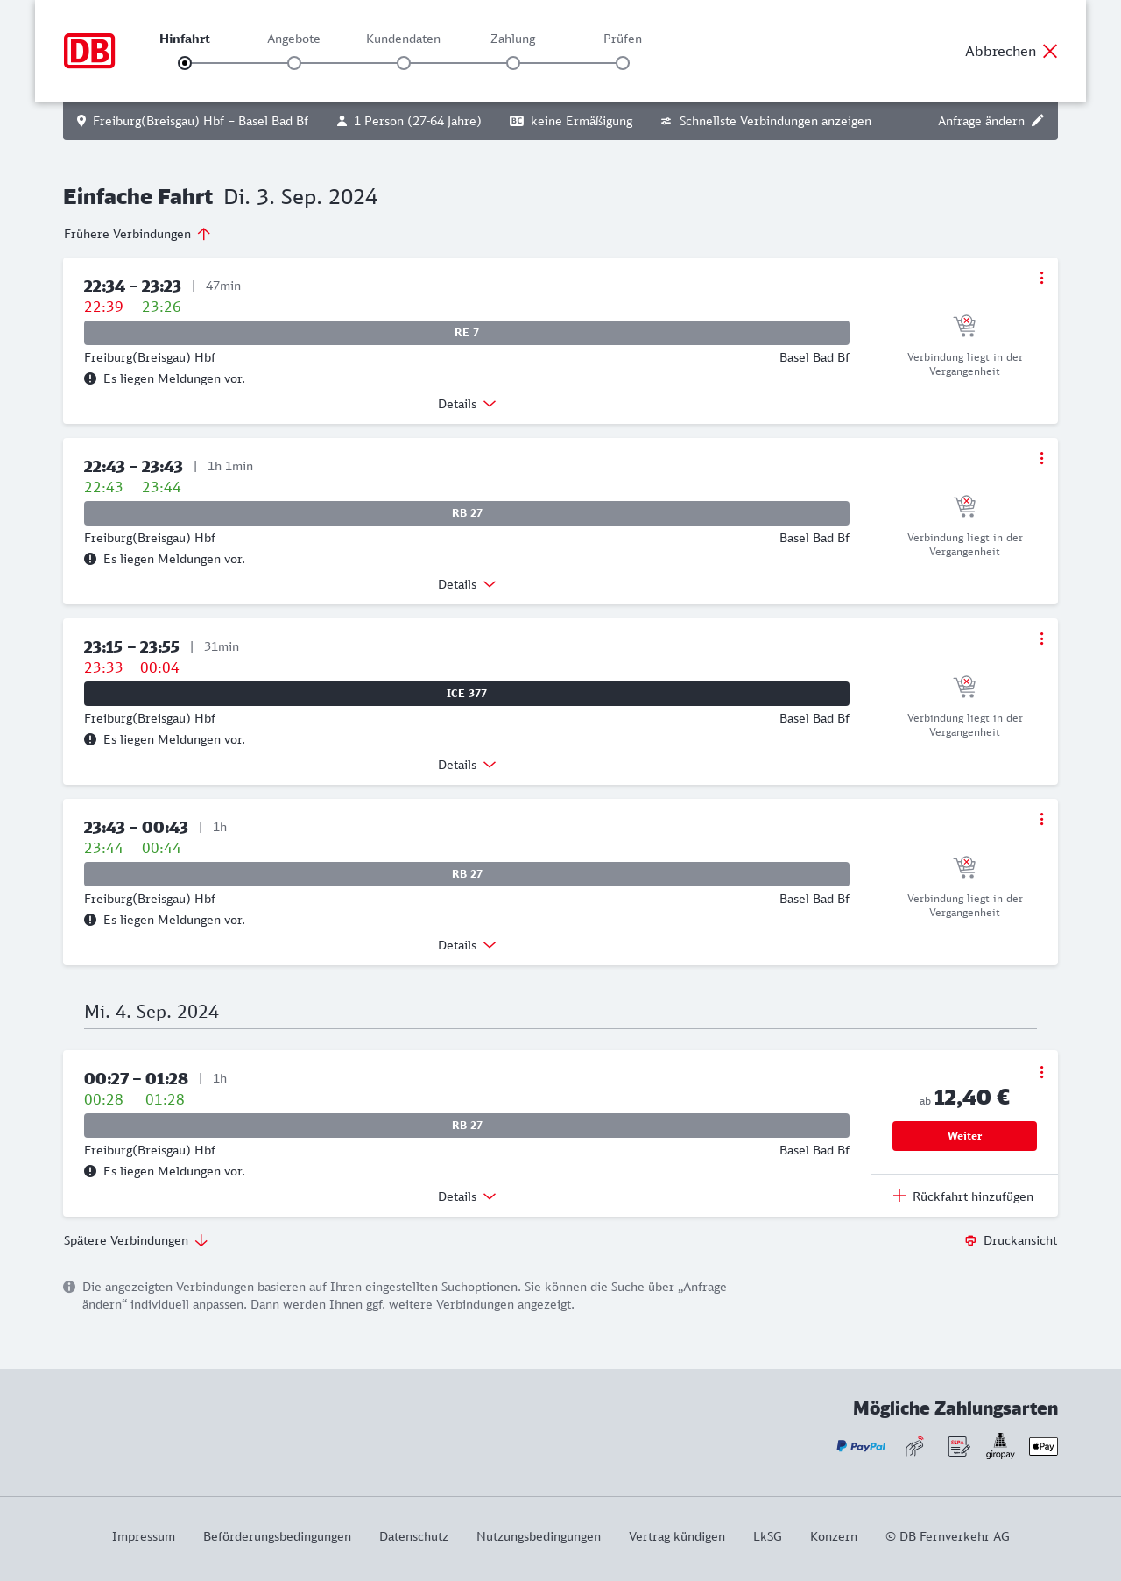The height and width of the screenshot is (1581, 1121).
Task: Open three-dot menu for ICE 377 connection
Action: [1041, 639]
